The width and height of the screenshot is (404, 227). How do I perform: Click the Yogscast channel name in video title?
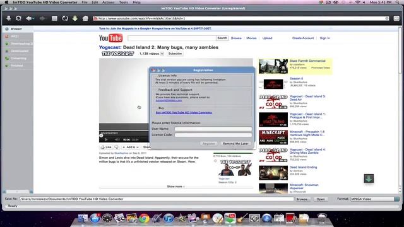click(x=110, y=47)
